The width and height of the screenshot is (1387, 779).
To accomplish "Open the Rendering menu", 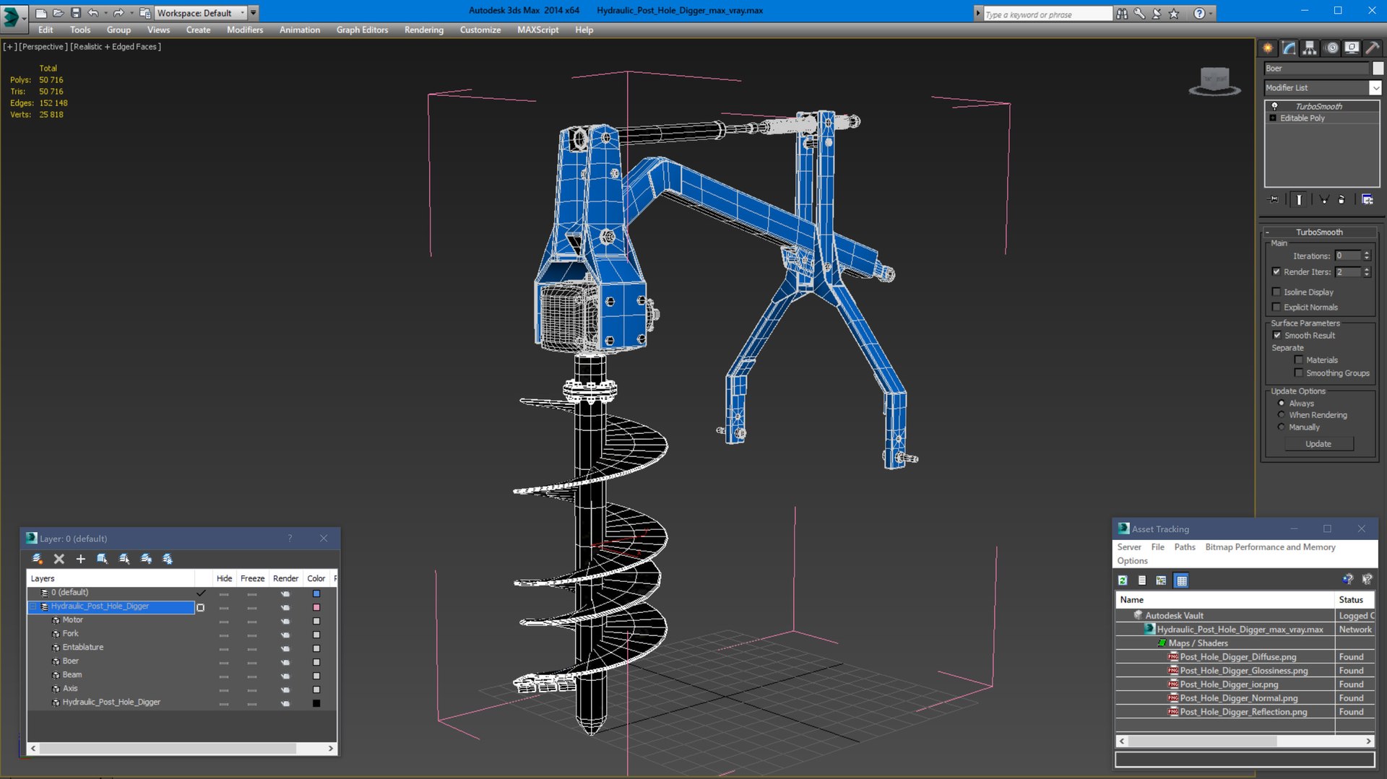I will 424,30.
